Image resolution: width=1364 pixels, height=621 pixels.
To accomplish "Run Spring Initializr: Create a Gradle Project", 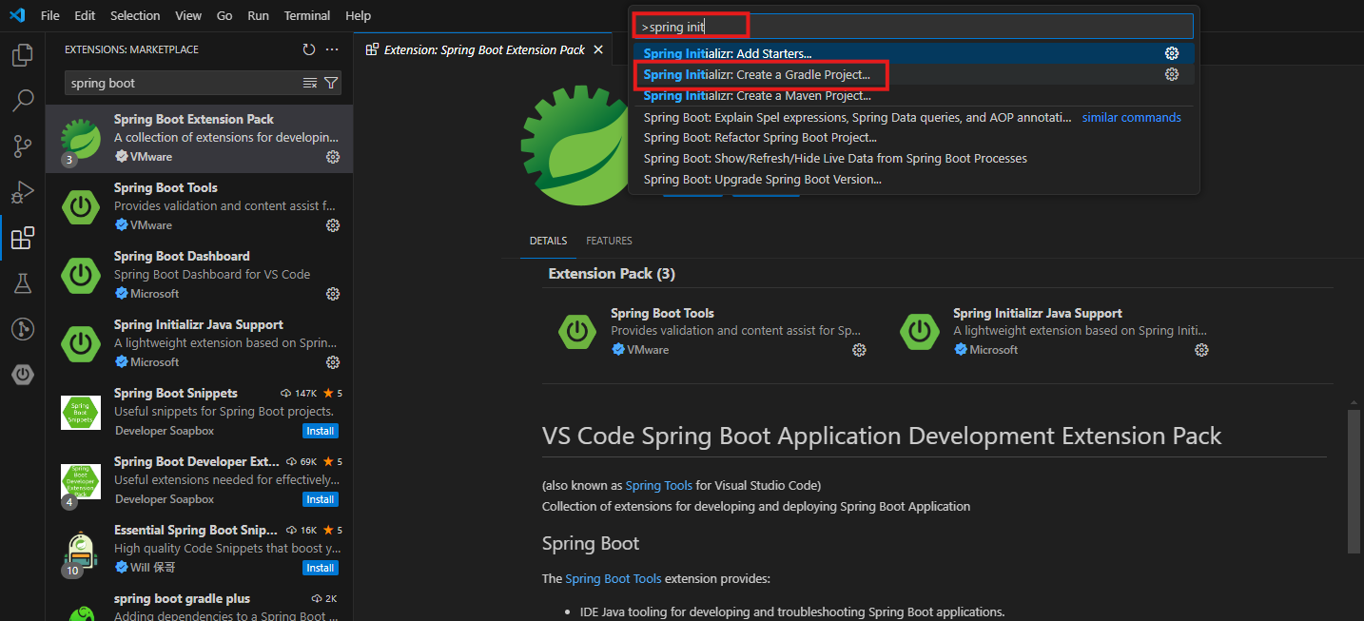I will 914,74.
